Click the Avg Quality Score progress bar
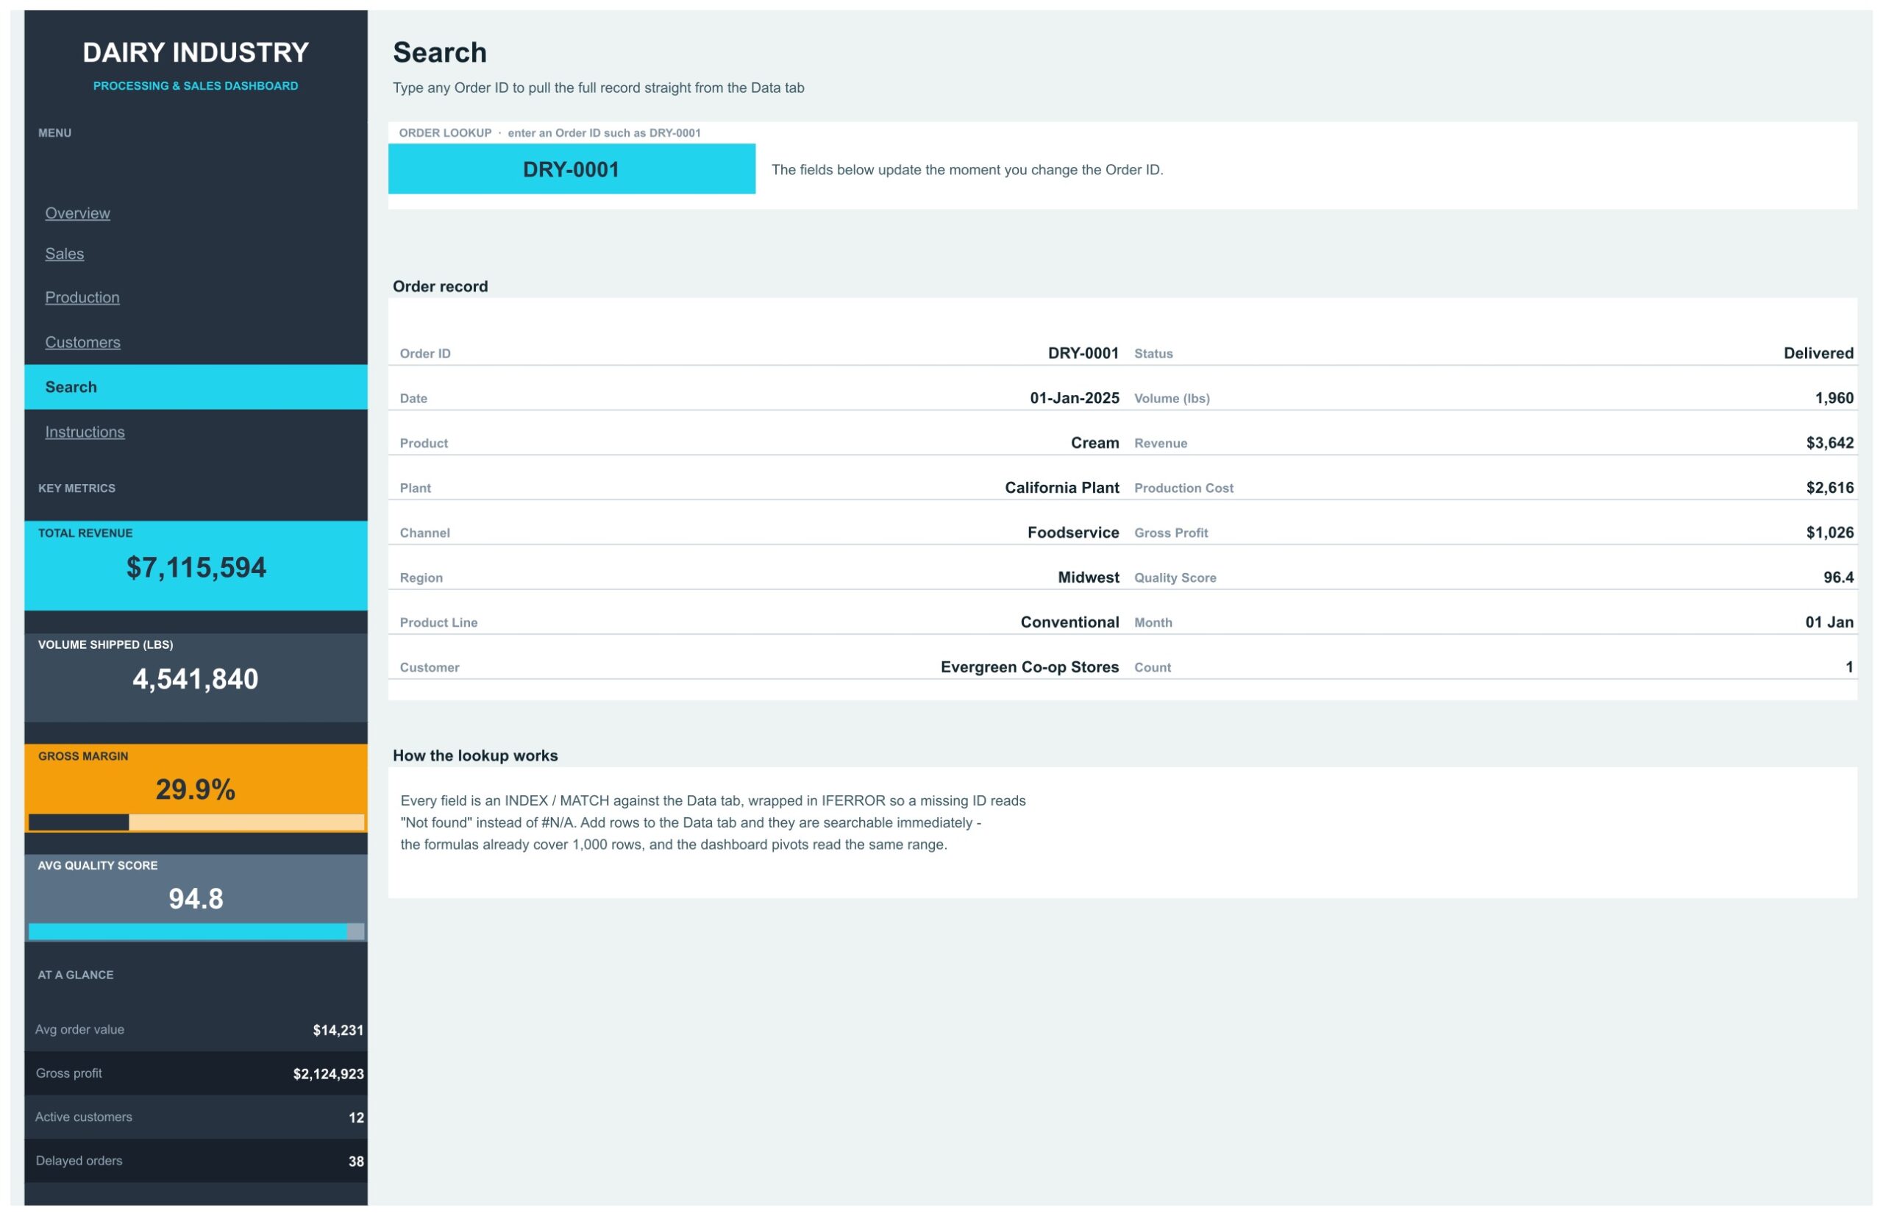This screenshot has width=1883, height=1216. pyautogui.click(x=196, y=933)
